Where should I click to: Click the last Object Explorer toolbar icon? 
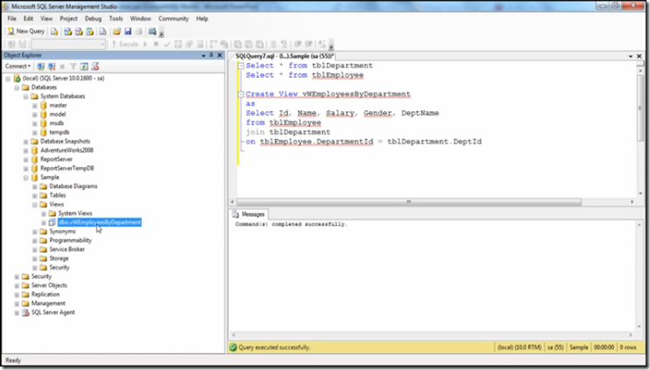95,66
